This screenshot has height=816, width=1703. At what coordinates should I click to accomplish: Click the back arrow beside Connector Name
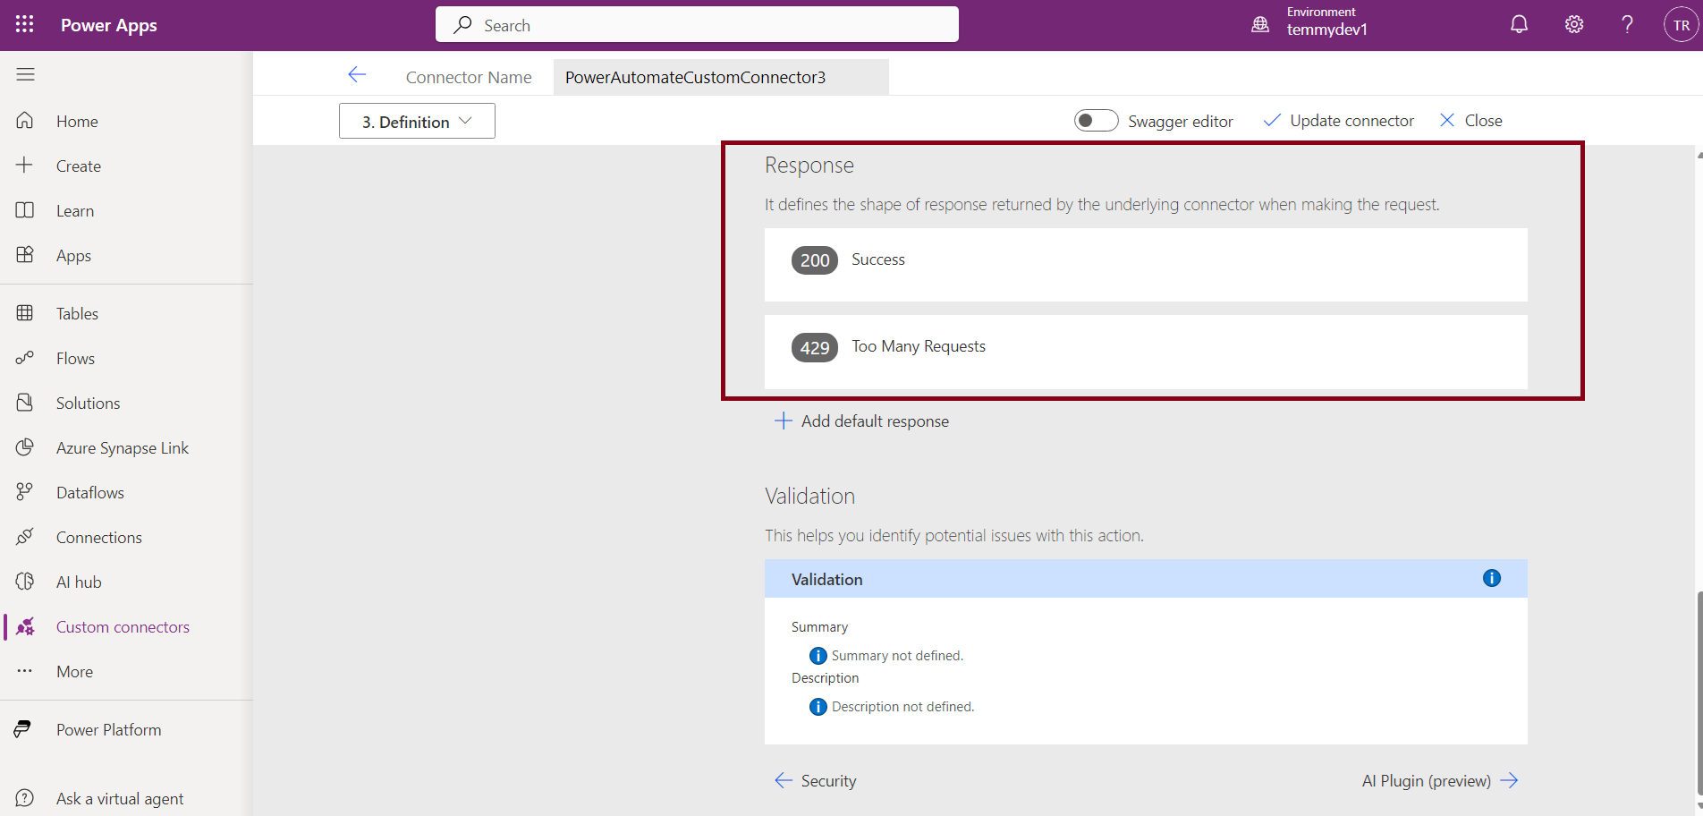(357, 75)
